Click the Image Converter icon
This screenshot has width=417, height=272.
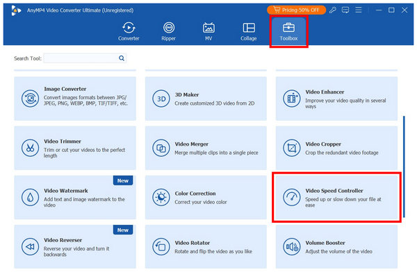[30, 99]
